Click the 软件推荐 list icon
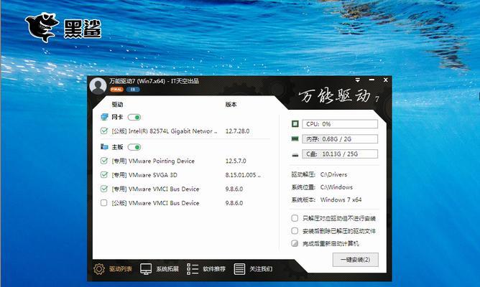 (193, 269)
